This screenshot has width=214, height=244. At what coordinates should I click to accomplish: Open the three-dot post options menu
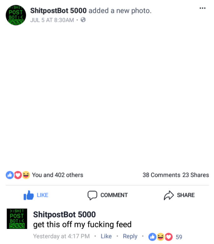202,8
